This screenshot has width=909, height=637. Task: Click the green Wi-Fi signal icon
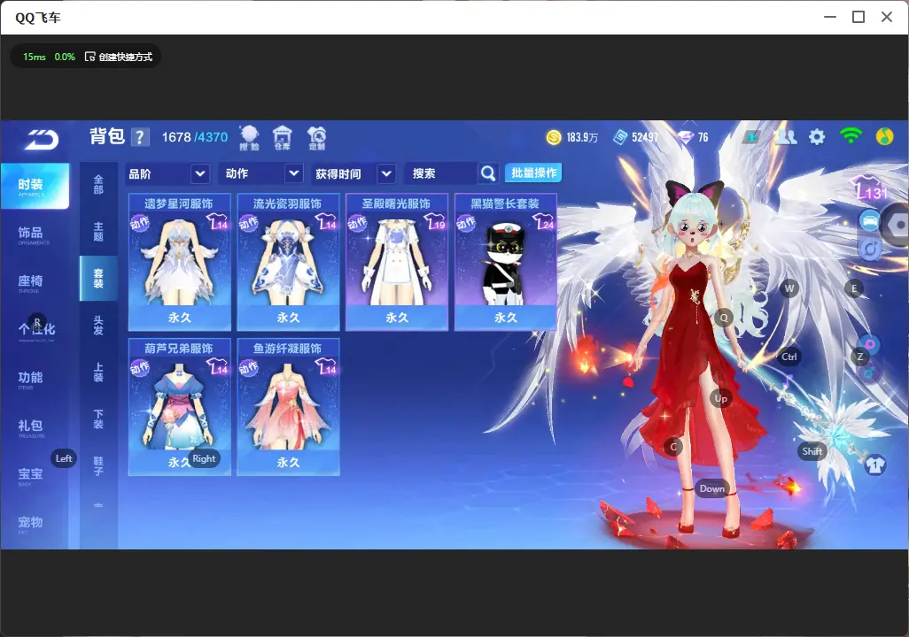click(x=851, y=136)
